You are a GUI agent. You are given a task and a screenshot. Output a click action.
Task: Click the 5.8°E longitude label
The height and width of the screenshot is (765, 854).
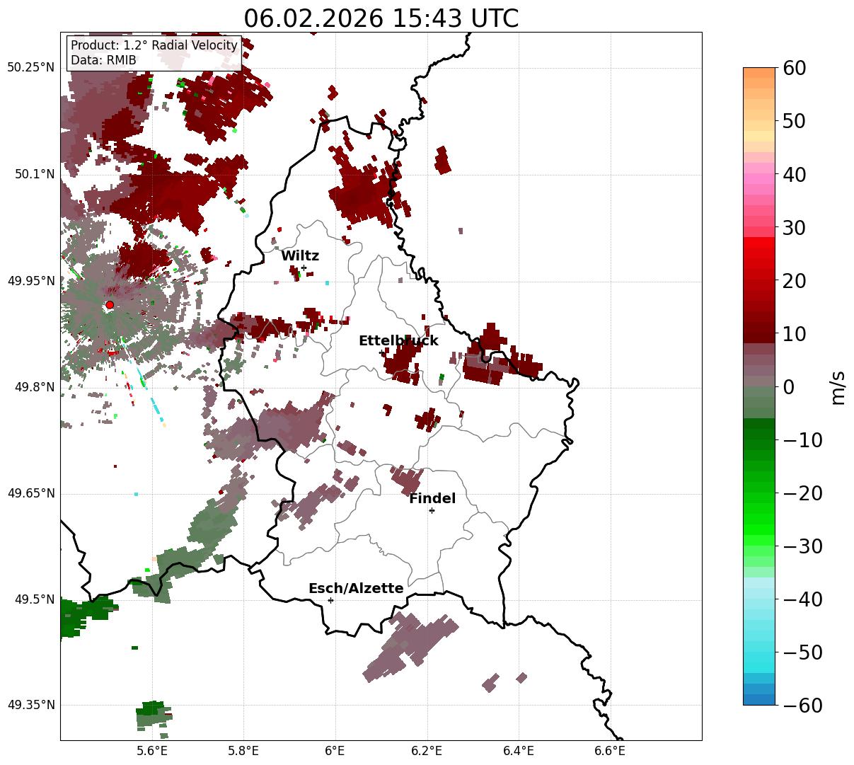(244, 751)
